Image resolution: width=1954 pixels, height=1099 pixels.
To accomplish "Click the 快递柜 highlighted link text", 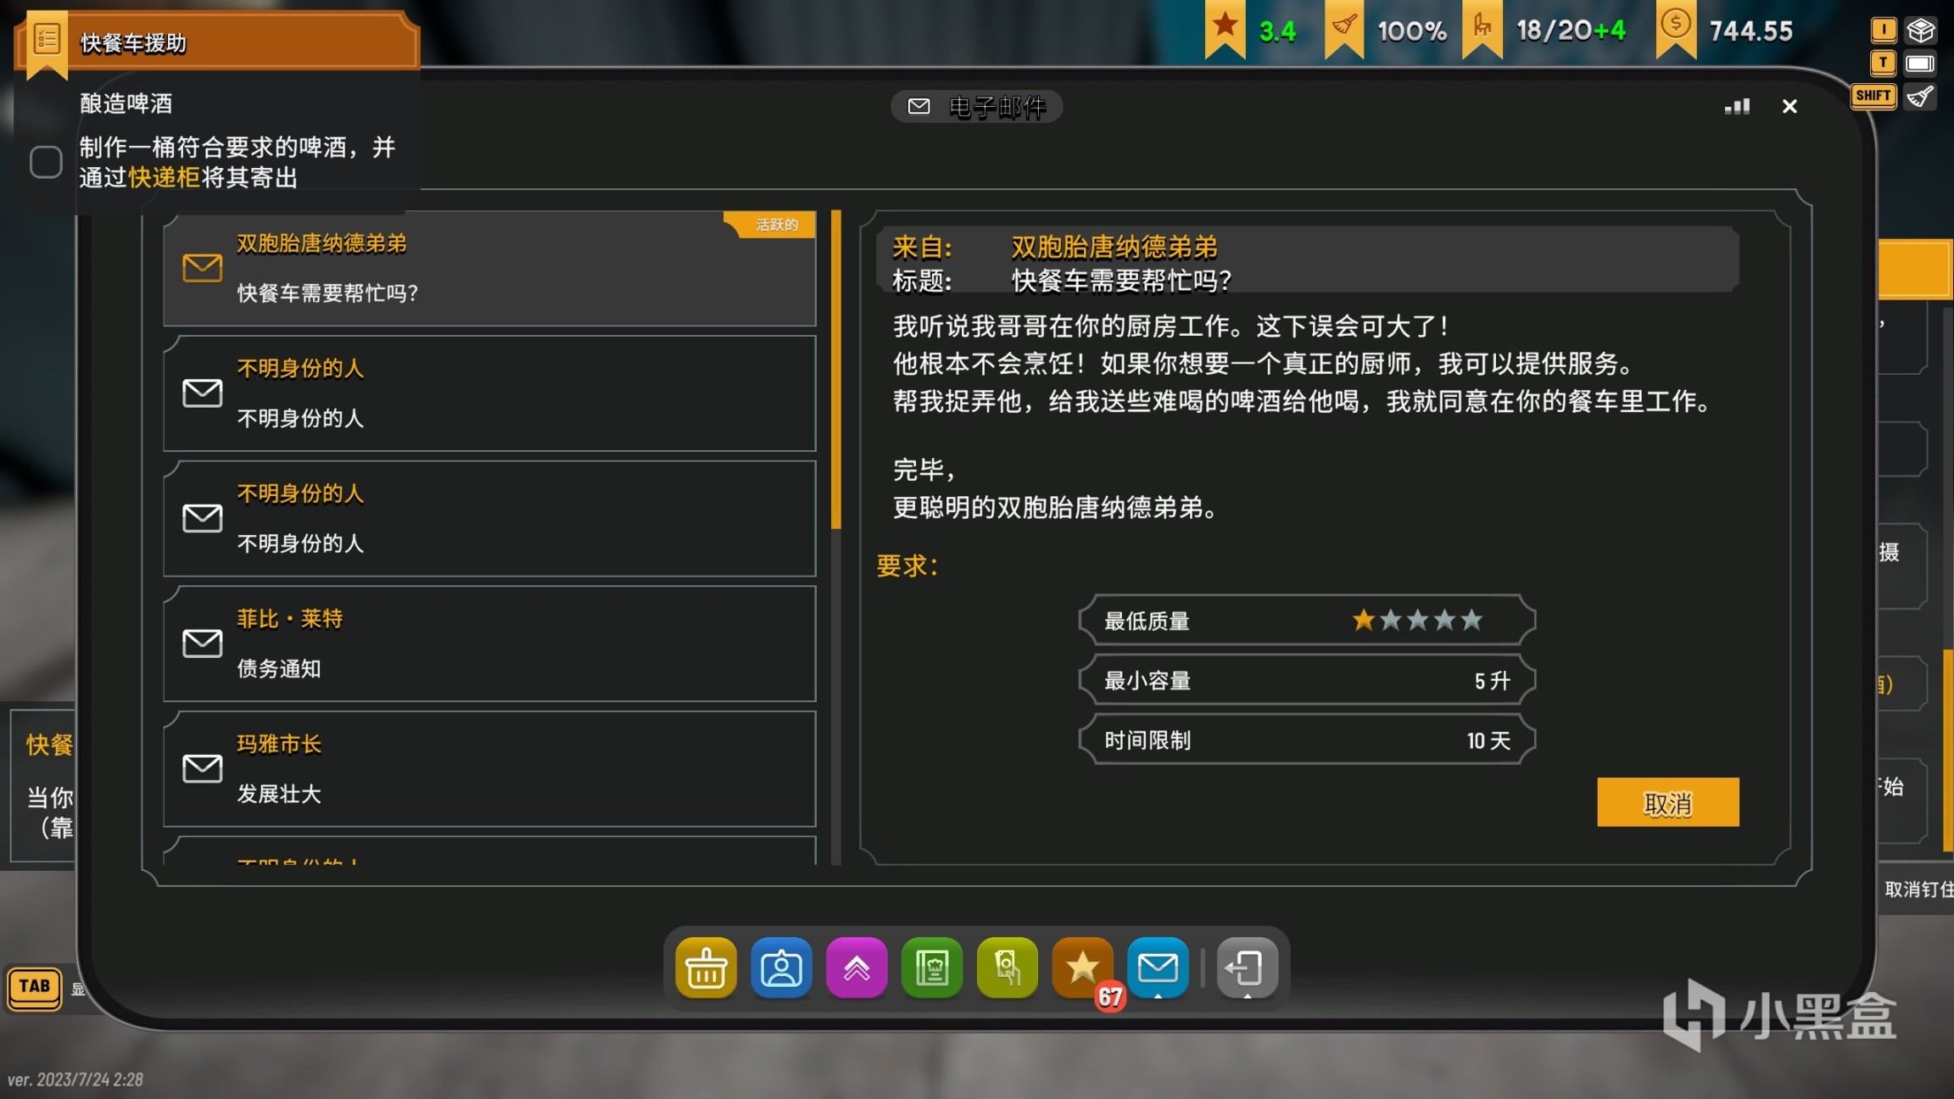I will (x=165, y=177).
